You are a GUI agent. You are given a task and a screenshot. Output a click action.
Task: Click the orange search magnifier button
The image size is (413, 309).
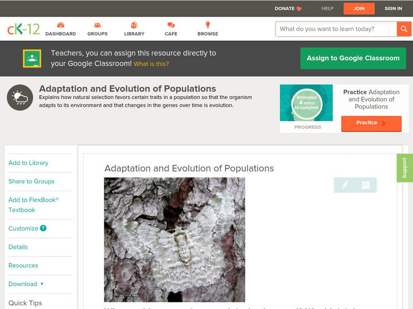[x=404, y=29]
